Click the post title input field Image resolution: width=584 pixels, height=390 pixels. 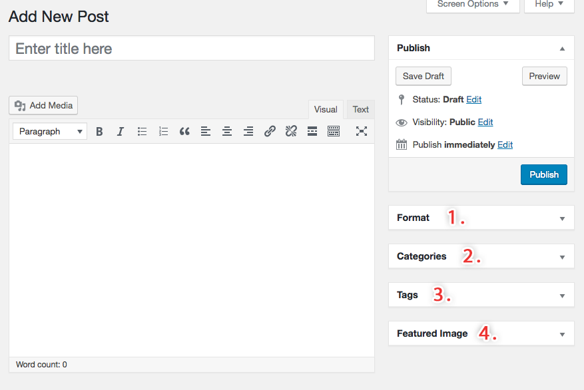(192, 49)
